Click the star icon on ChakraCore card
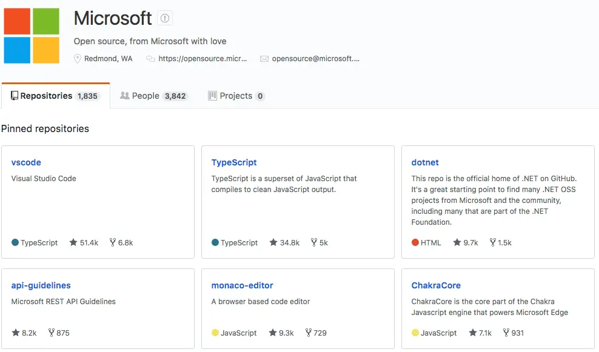 click(472, 333)
